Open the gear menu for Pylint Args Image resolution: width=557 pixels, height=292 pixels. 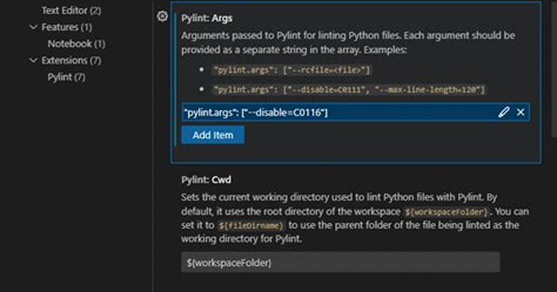coord(163,16)
